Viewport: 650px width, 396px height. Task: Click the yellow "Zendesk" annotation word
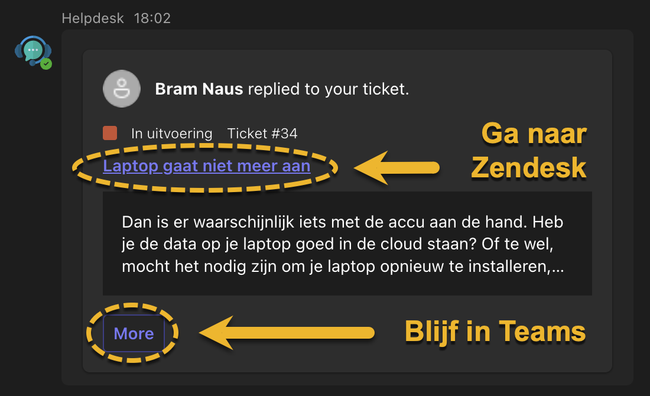click(528, 168)
